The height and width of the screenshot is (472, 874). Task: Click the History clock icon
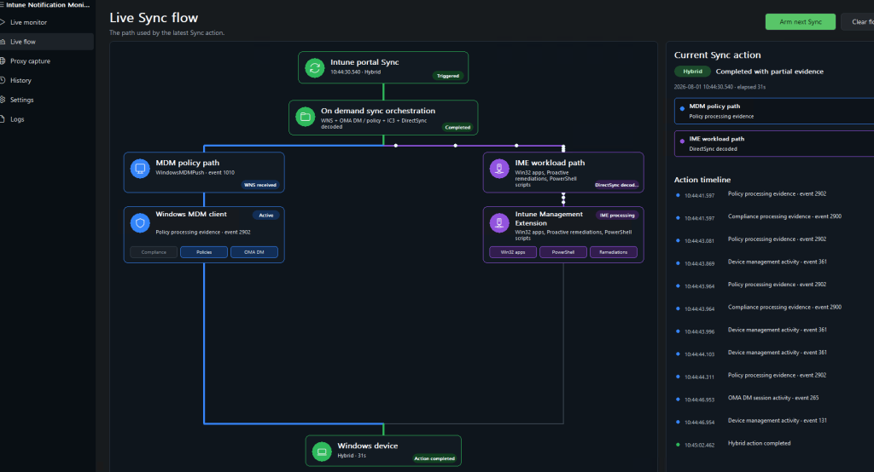coord(3,80)
